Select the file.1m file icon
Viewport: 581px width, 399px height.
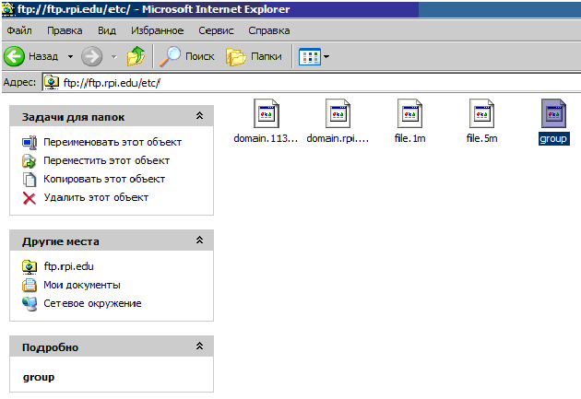coord(409,113)
